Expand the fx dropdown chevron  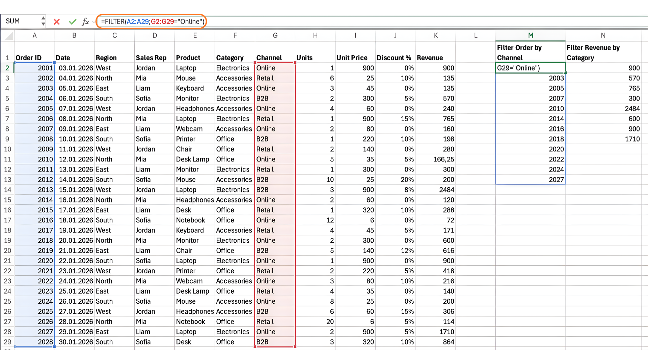pos(93,22)
